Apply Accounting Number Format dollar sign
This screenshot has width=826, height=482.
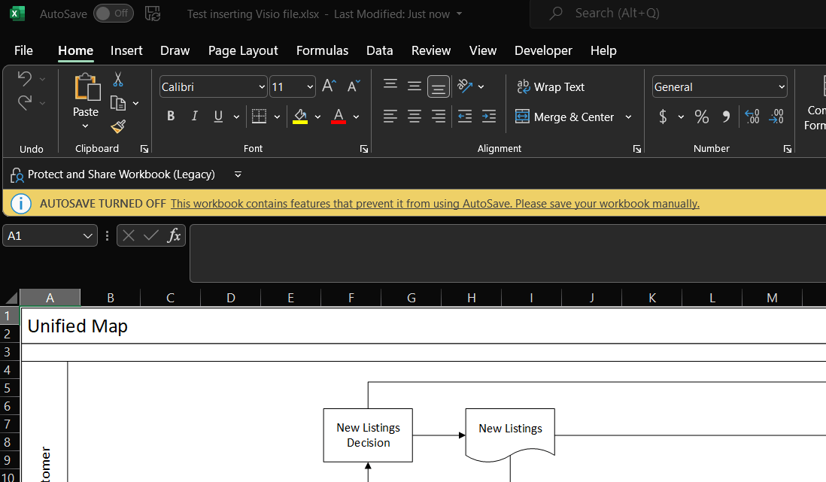coord(664,117)
